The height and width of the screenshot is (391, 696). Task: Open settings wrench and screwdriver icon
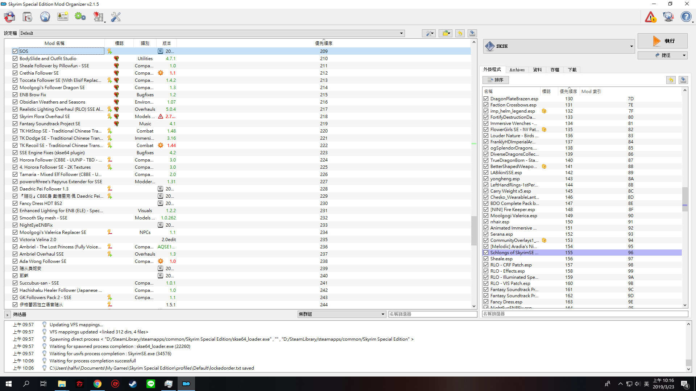tap(116, 17)
